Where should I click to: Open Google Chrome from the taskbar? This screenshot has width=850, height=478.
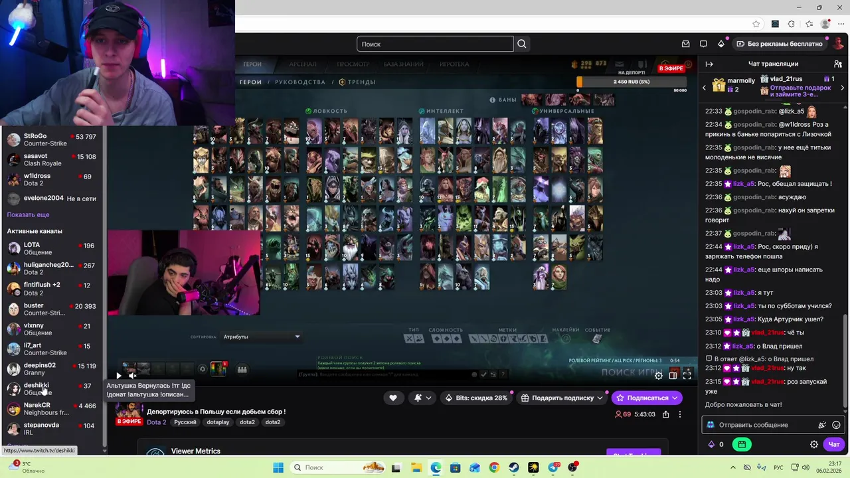494,467
